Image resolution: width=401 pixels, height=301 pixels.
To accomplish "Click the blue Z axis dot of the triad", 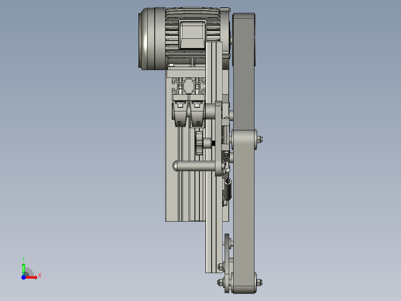I will 23,278.
